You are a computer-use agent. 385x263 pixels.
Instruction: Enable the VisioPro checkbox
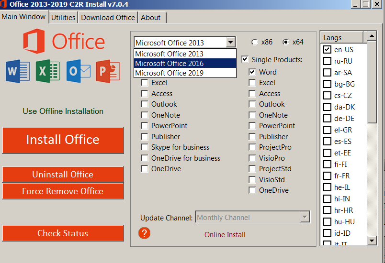point(252,158)
